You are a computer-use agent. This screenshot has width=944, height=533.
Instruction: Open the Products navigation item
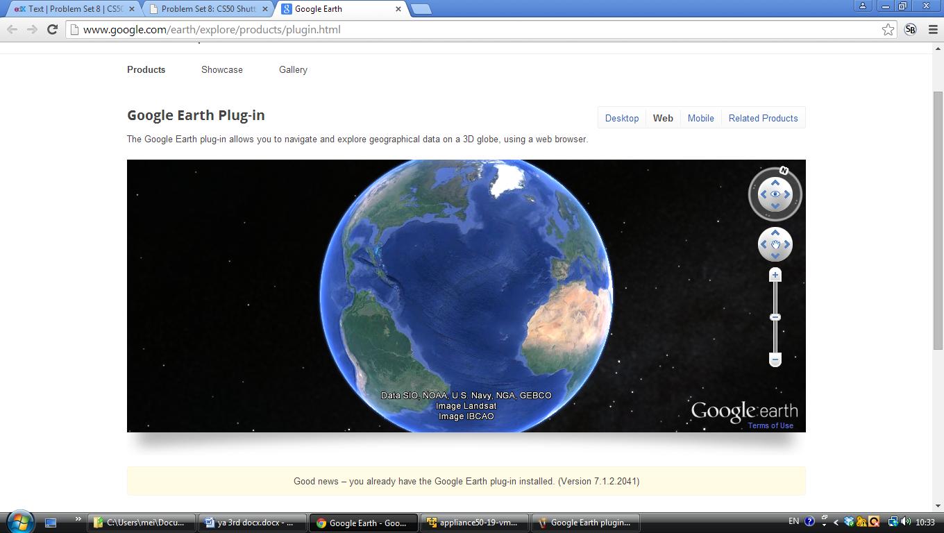(x=146, y=69)
